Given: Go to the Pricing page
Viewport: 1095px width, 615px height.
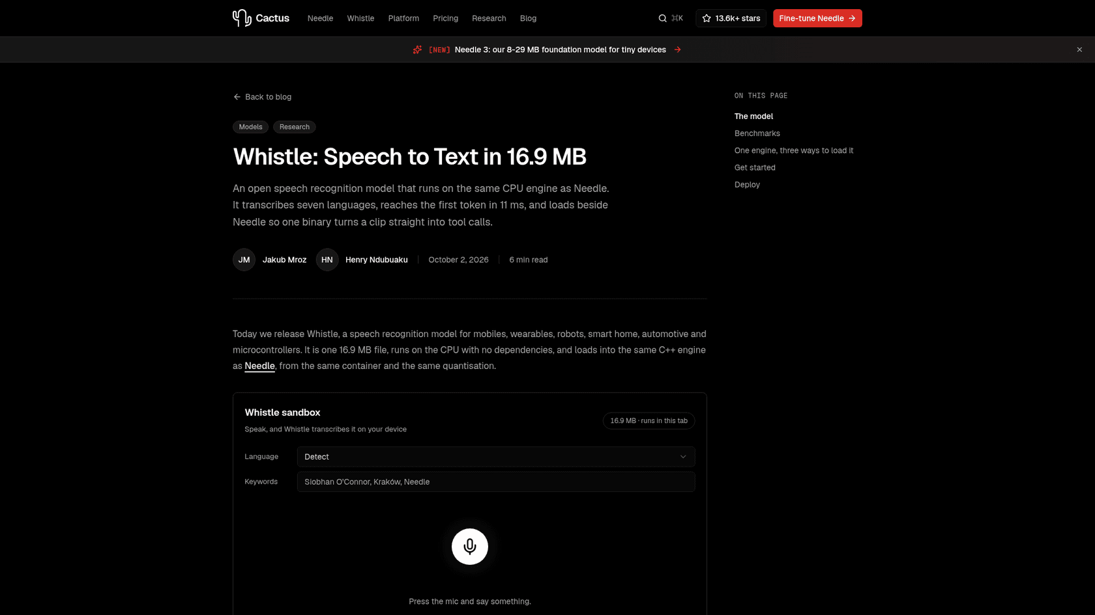Looking at the screenshot, I should click(x=445, y=18).
